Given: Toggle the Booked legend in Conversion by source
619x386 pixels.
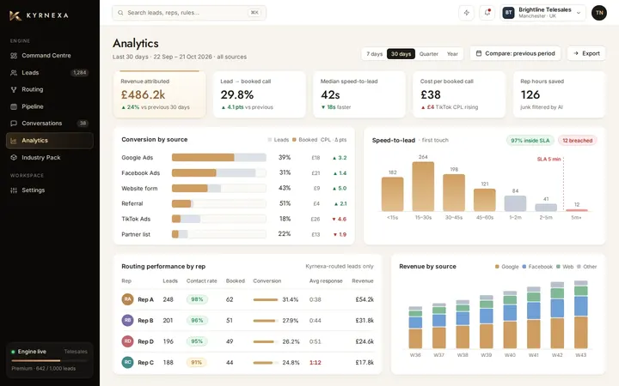Looking at the screenshot, I should coord(305,140).
